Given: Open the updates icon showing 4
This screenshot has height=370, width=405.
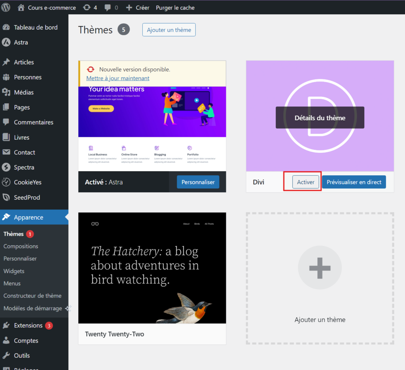Looking at the screenshot, I should click(87, 8).
